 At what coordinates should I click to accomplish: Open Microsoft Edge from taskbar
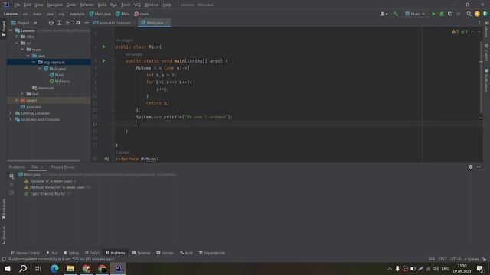[x=54, y=268]
